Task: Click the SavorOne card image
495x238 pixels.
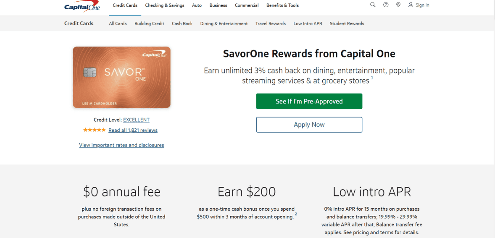Action: tap(121, 77)
